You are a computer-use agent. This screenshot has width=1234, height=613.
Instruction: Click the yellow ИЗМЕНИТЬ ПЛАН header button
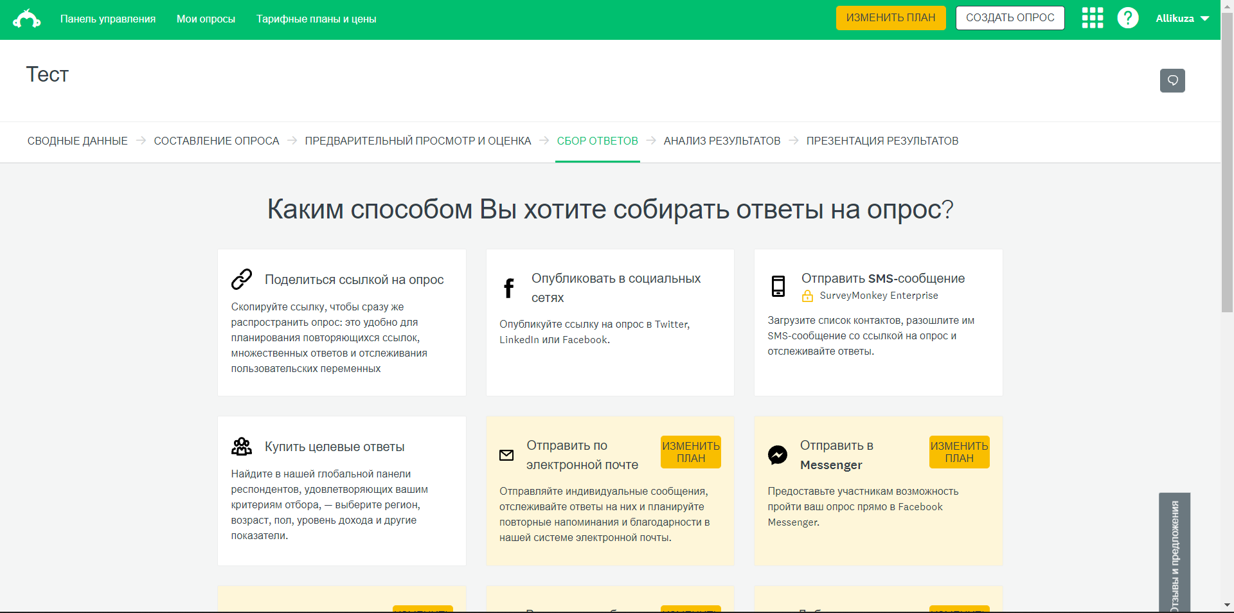[x=891, y=18]
